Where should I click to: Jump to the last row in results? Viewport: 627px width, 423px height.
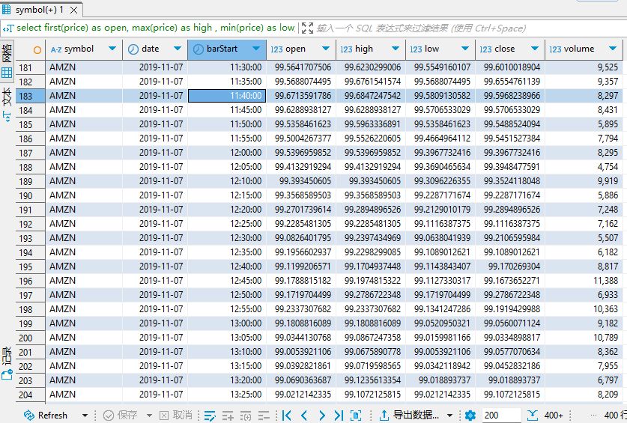(x=339, y=415)
